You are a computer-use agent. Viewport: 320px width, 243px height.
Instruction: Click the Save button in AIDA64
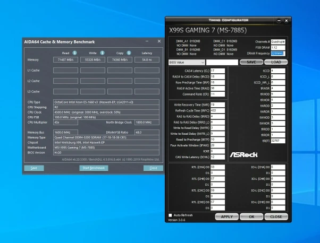pyautogui.click(x=34, y=168)
